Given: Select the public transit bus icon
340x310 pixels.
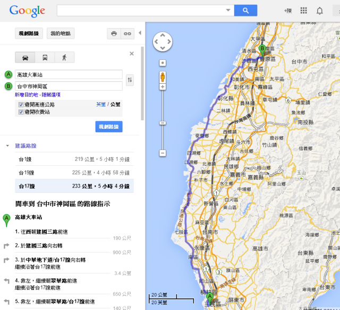Looking at the screenshot, I should 45,57.
